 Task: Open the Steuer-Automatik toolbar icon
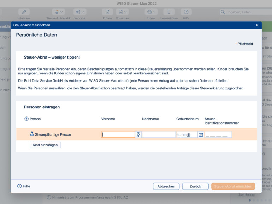click(57, 12)
